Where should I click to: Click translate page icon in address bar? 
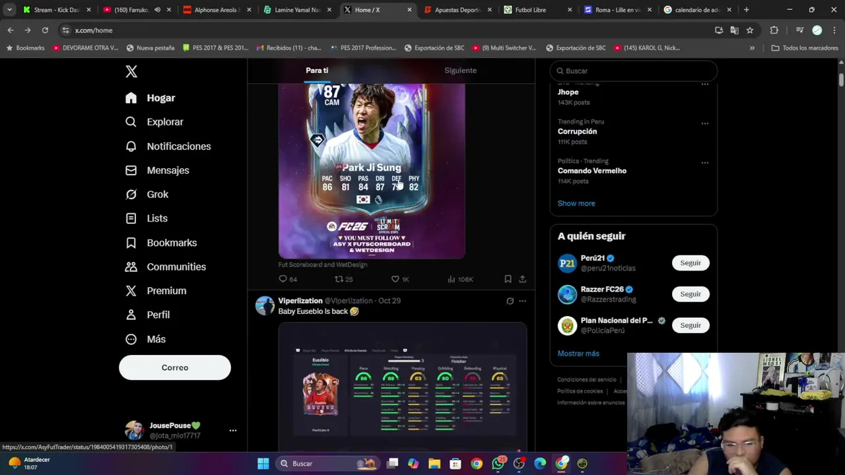pyautogui.click(x=734, y=30)
